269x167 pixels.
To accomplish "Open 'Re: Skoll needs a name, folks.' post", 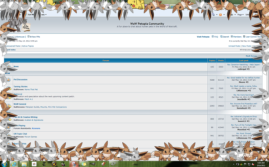I will click(244, 86).
